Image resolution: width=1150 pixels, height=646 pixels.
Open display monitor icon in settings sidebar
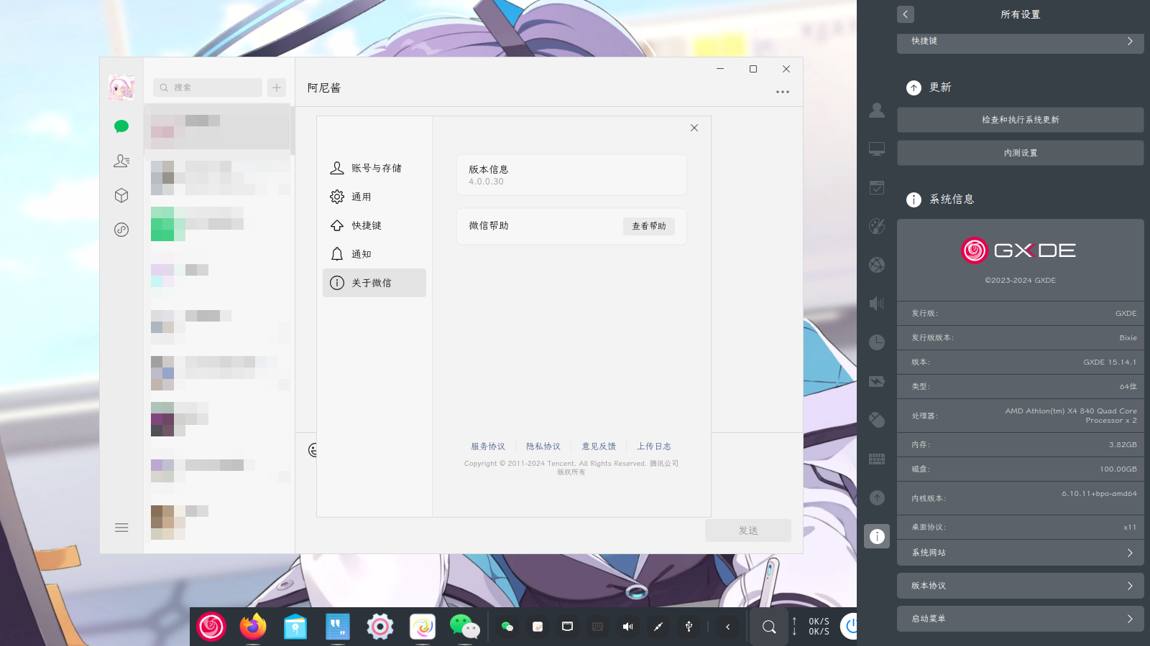877,149
